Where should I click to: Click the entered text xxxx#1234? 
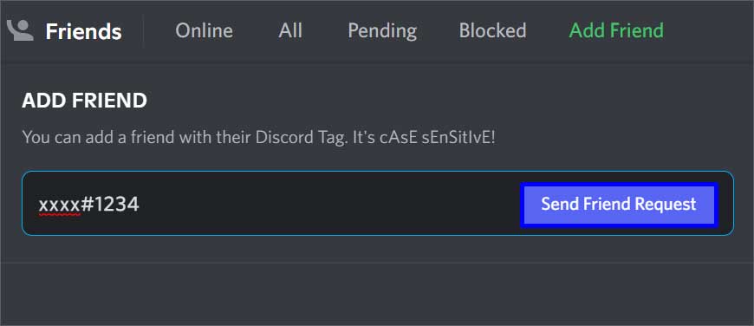(x=88, y=205)
